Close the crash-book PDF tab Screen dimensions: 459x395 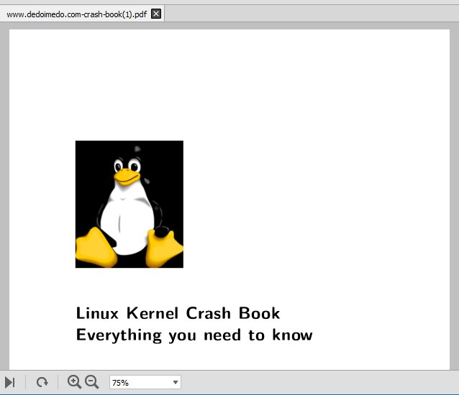pyautogui.click(x=156, y=14)
